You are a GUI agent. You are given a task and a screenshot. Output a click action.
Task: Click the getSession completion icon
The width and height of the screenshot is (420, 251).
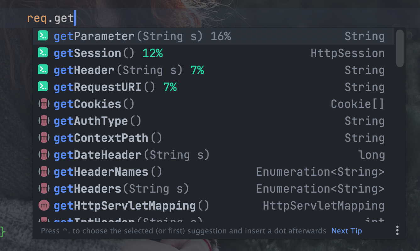pos(43,53)
